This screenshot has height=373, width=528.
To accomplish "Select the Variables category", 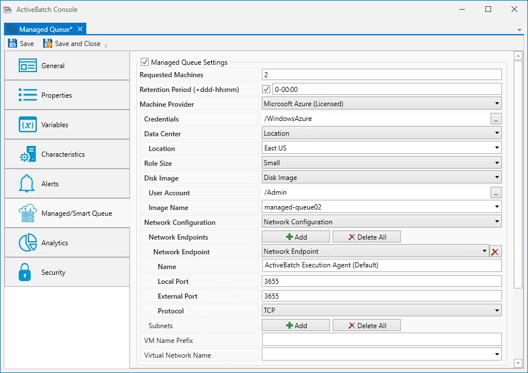I will point(68,124).
